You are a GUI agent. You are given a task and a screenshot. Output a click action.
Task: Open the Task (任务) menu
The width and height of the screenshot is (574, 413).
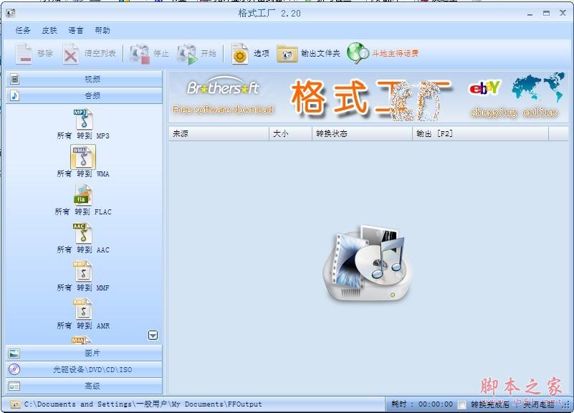(23, 30)
